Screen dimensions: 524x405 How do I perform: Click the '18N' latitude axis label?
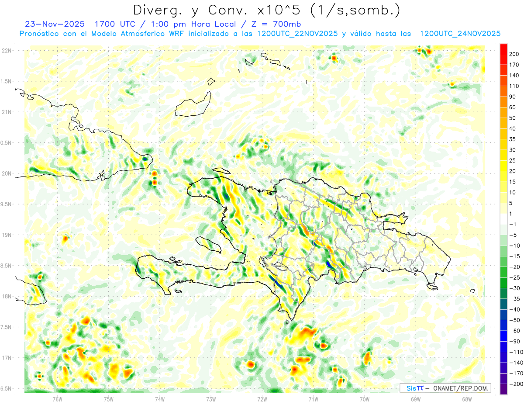(x=7, y=297)
